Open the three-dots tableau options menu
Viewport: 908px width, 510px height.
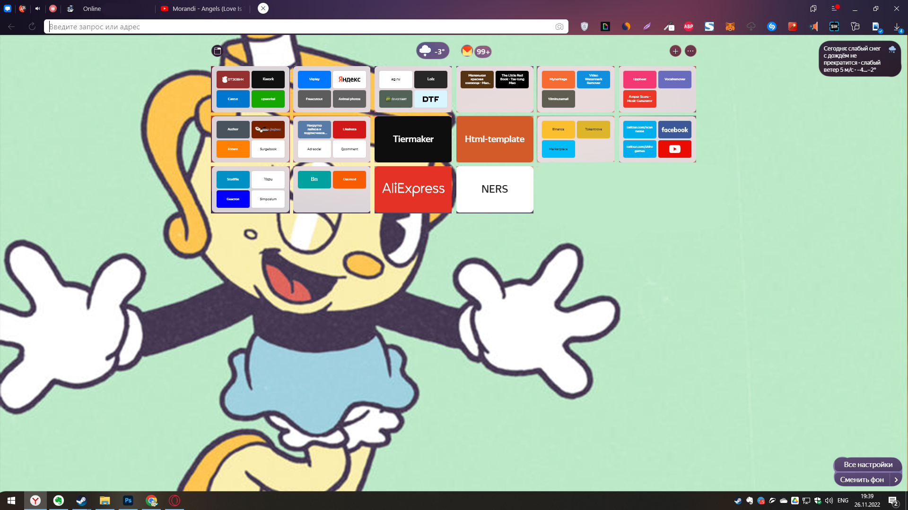click(690, 51)
